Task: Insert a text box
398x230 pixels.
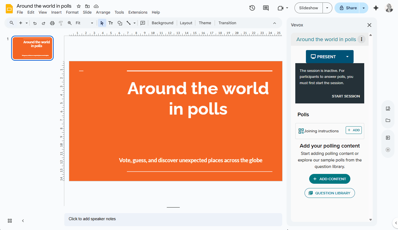Action: 111,23
